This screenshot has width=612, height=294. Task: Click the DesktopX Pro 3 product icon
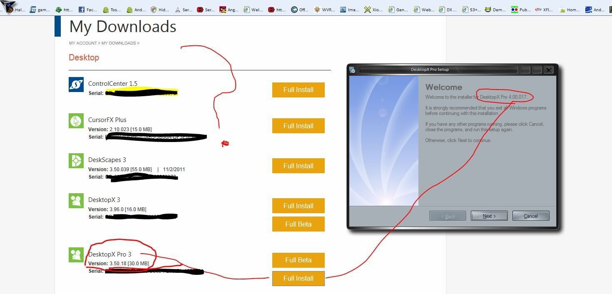point(76,255)
